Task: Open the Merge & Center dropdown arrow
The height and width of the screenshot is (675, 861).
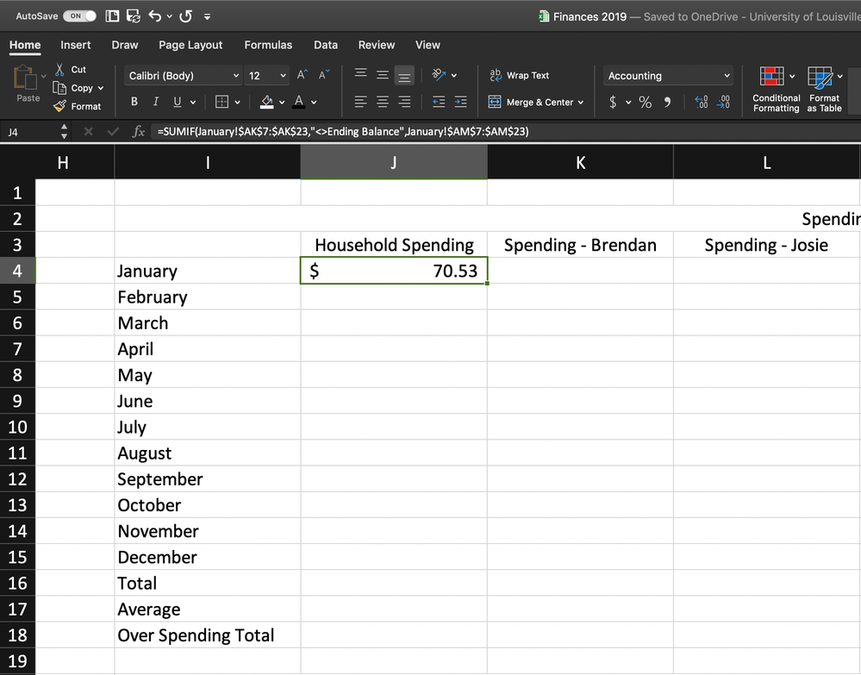Action: click(x=580, y=102)
